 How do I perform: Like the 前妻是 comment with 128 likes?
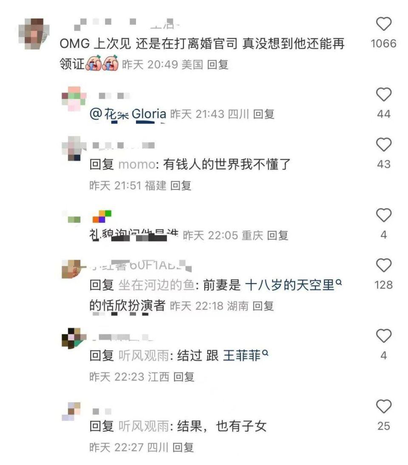point(384,265)
